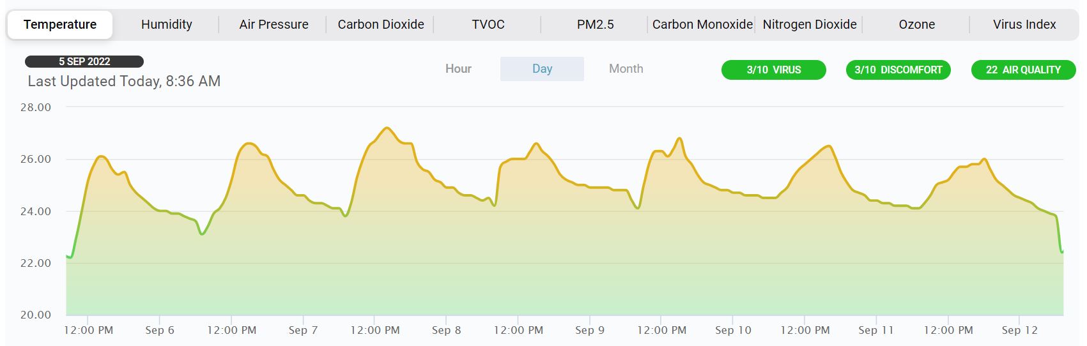Switch chart range to Hour
The height and width of the screenshot is (346, 1087).
pyautogui.click(x=458, y=69)
